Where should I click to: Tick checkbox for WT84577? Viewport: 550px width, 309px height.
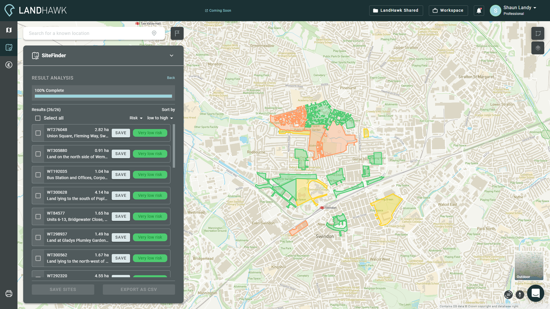pos(38,217)
